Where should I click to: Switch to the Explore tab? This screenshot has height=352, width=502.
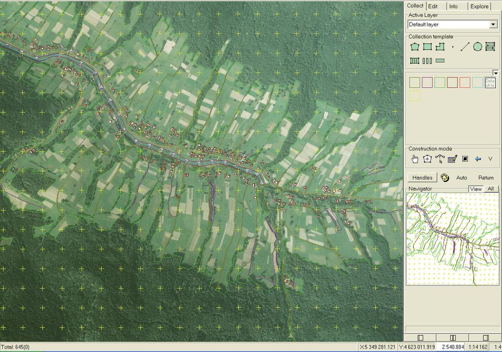point(479,6)
